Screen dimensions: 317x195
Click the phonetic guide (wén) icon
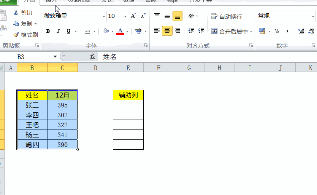(138, 31)
